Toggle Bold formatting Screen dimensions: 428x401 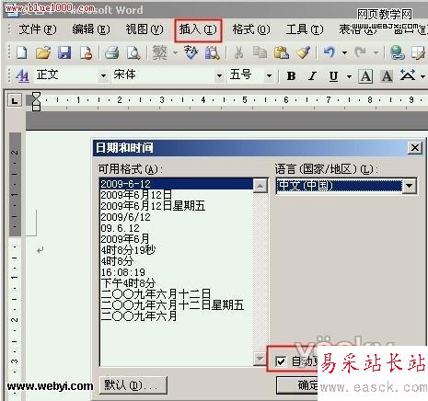(291, 75)
